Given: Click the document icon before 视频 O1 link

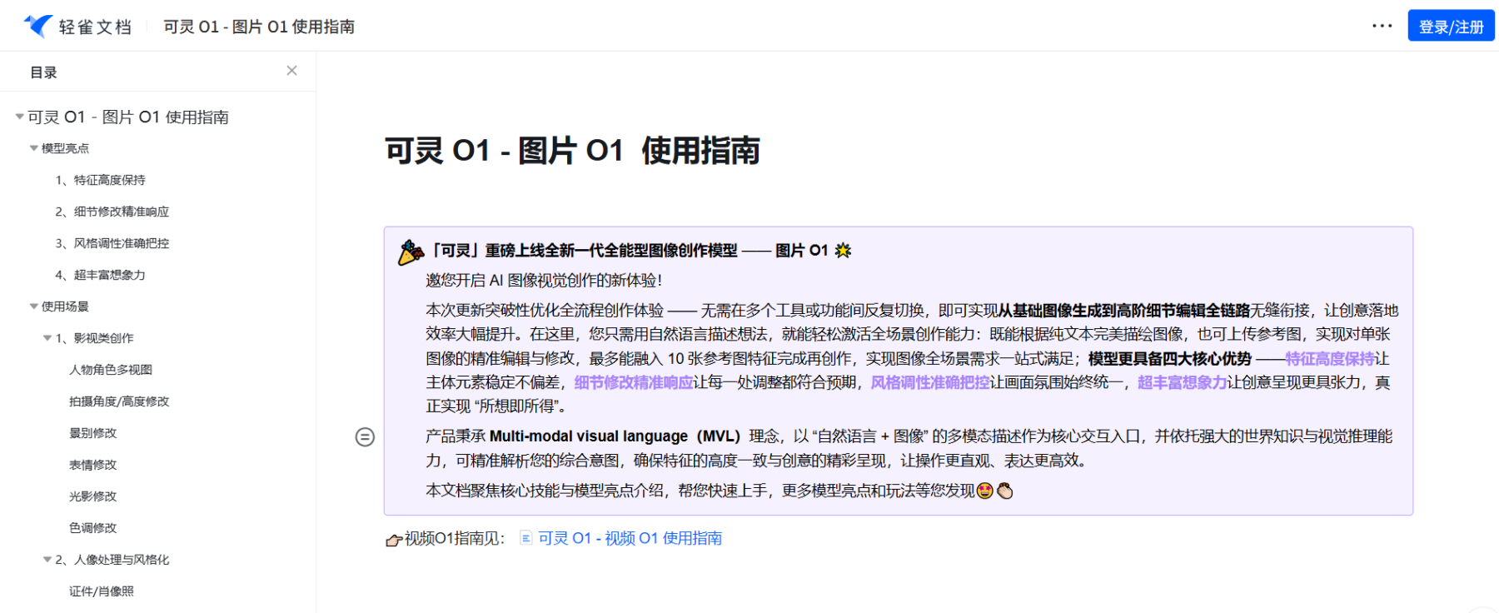Looking at the screenshot, I should pyautogui.click(x=525, y=538).
